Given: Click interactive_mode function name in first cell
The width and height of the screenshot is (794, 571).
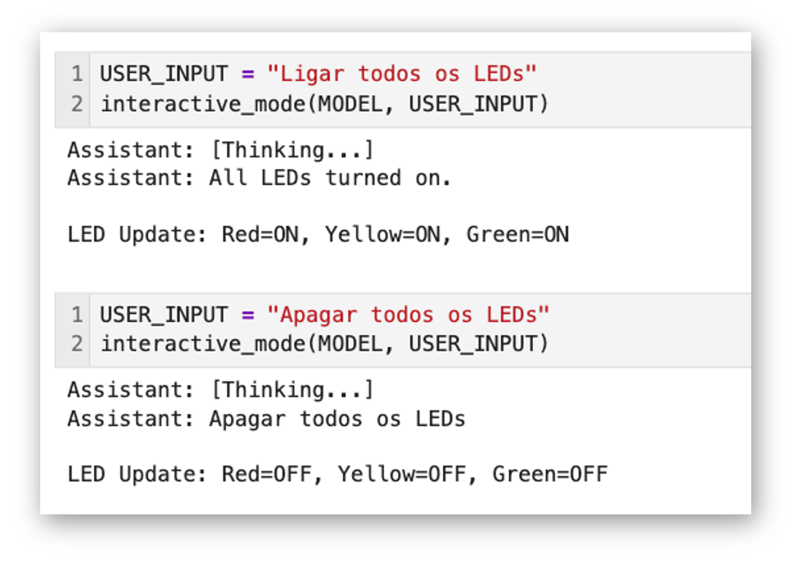Looking at the screenshot, I should pyautogui.click(x=203, y=104).
